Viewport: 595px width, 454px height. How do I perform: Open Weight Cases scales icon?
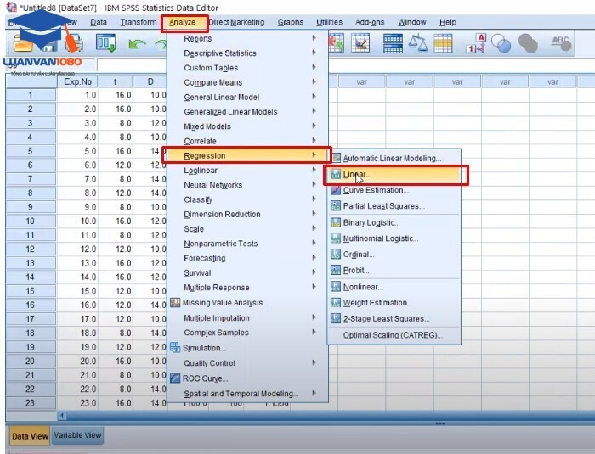(418, 42)
